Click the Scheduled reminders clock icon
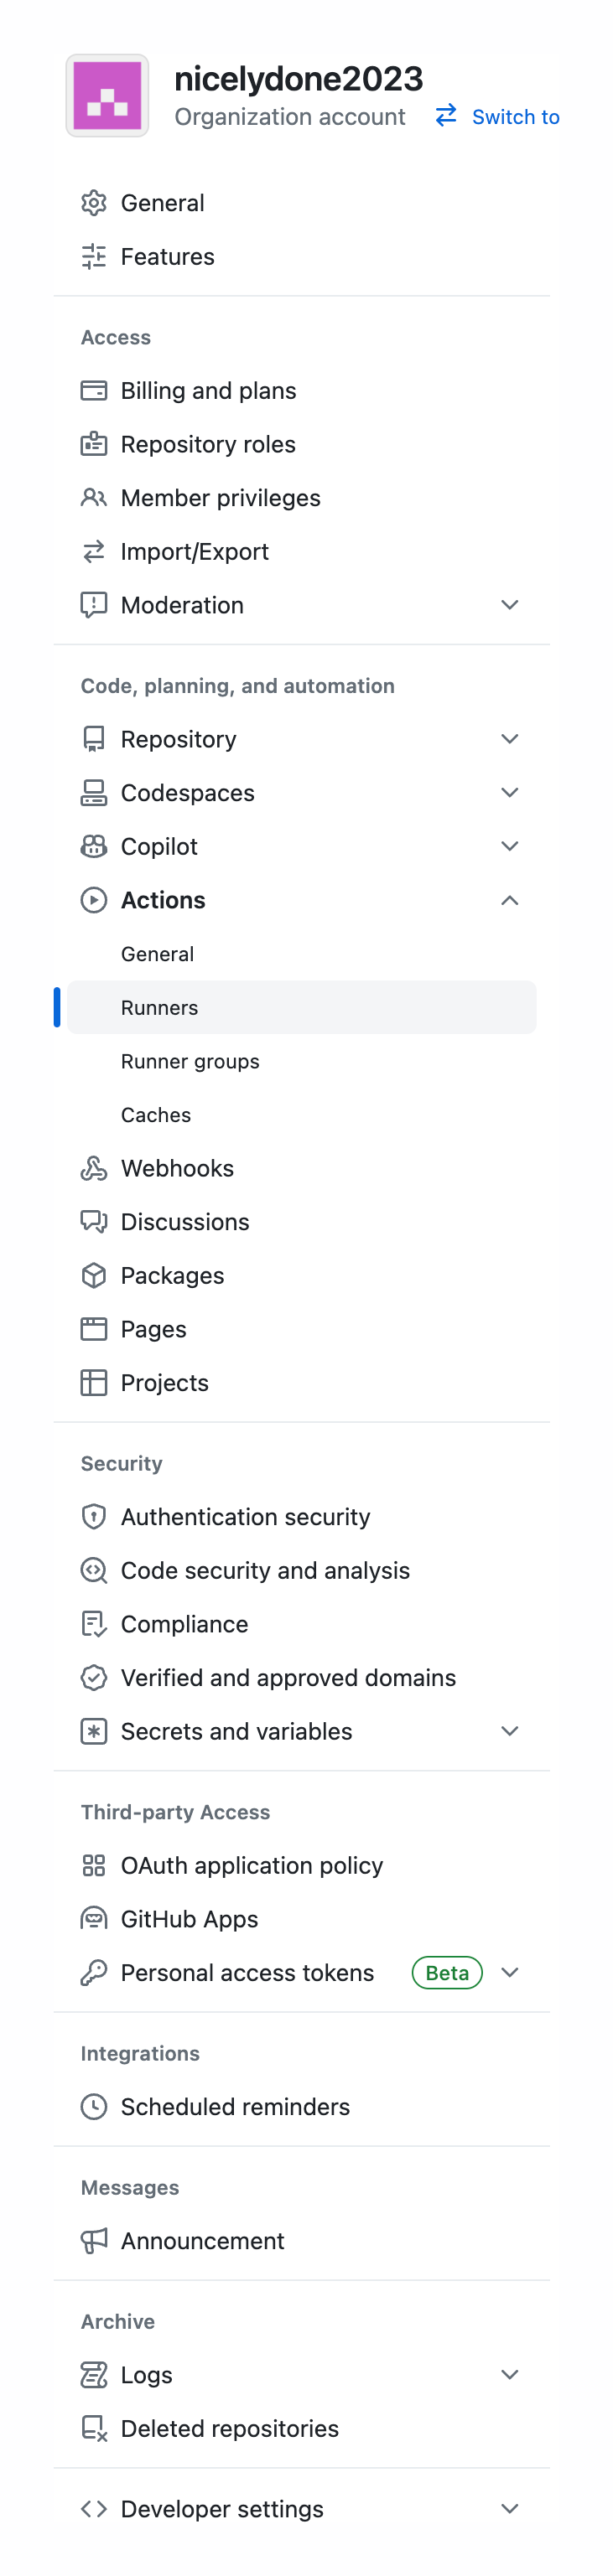 [x=94, y=2106]
